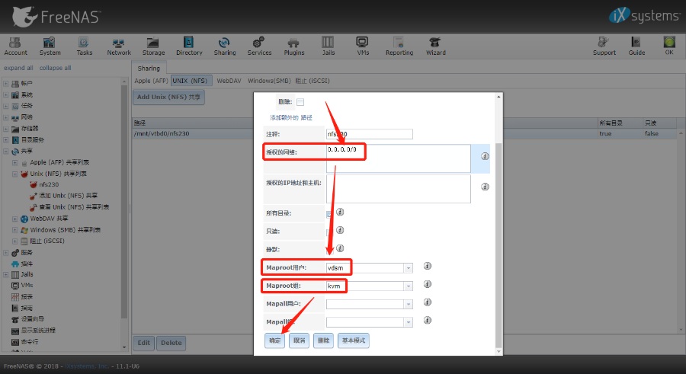Open the Support toolbar icon
This screenshot has height=374, width=686.
pos(604,46)
